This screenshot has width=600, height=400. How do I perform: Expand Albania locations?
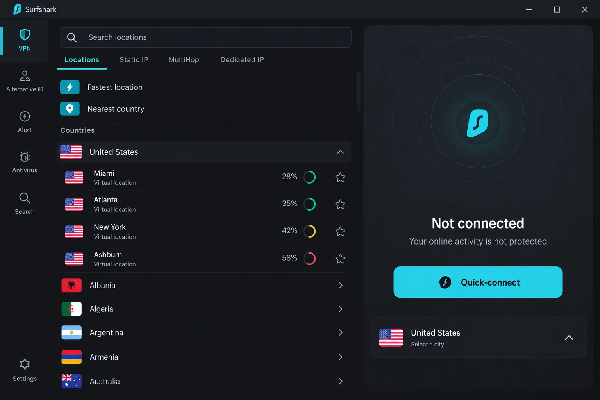[x=340, y=285]
